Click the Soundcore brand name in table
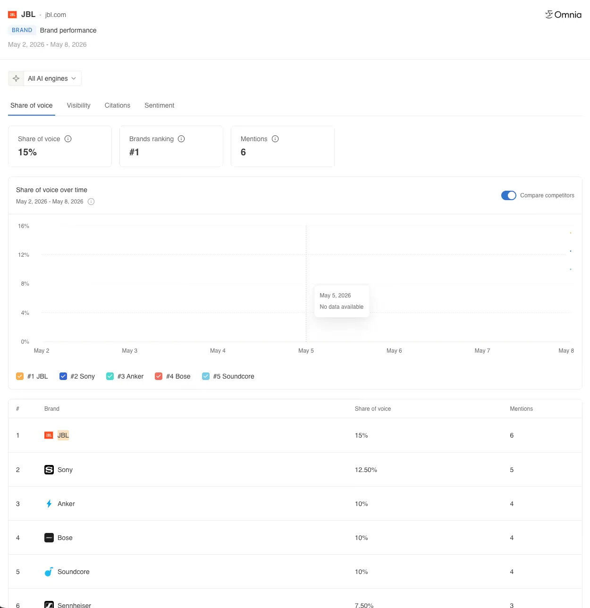The image size is (590, 608). point(74,572)
